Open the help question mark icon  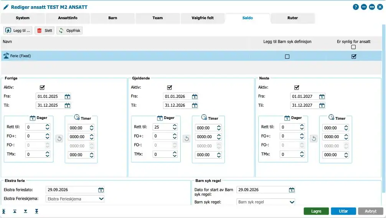355,7
